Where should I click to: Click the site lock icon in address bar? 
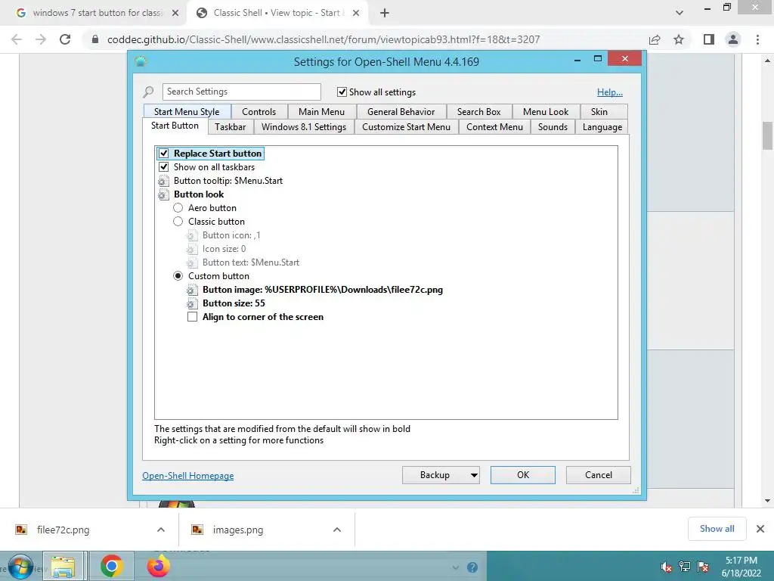[95, 39]
